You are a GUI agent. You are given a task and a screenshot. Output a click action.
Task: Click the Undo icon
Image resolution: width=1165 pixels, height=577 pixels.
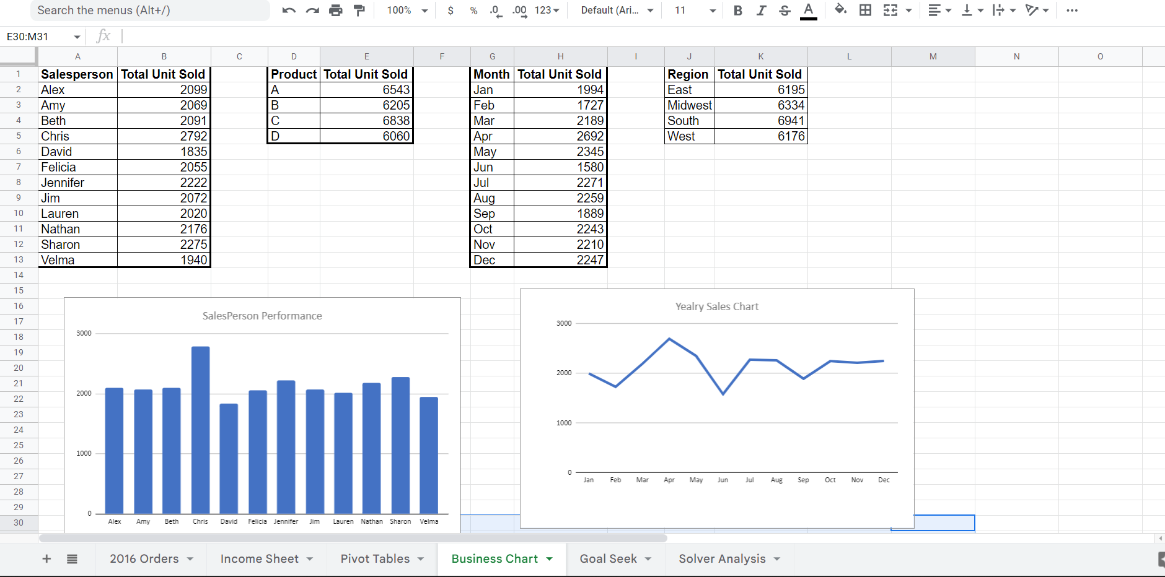[x=289, y=11]
